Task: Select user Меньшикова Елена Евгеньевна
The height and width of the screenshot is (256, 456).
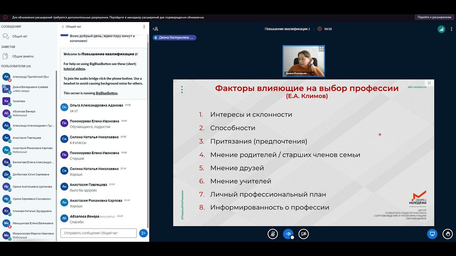Action: click(x=28, y=223)
